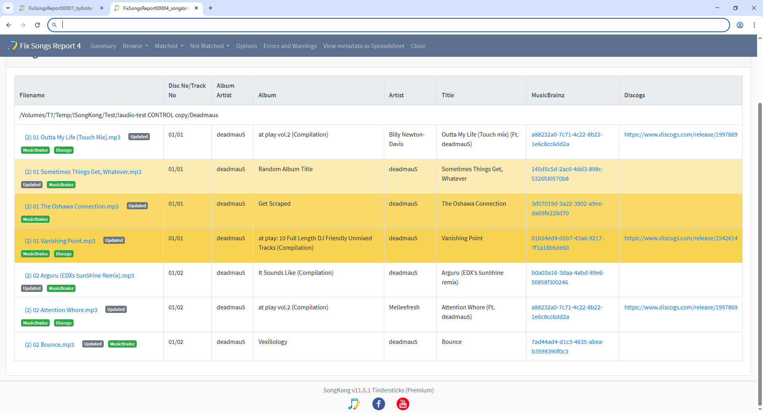Select the FixSongsReport00004_songdetails tab
Screen dimensions: 763x413
[156, 8]
